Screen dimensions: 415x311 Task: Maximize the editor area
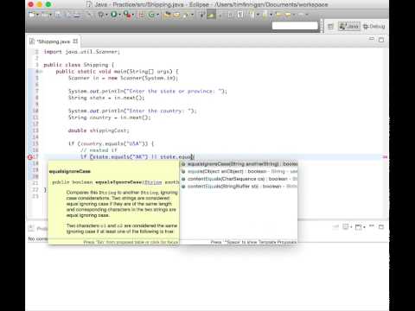pyautogui.click(x=381, y=40)
